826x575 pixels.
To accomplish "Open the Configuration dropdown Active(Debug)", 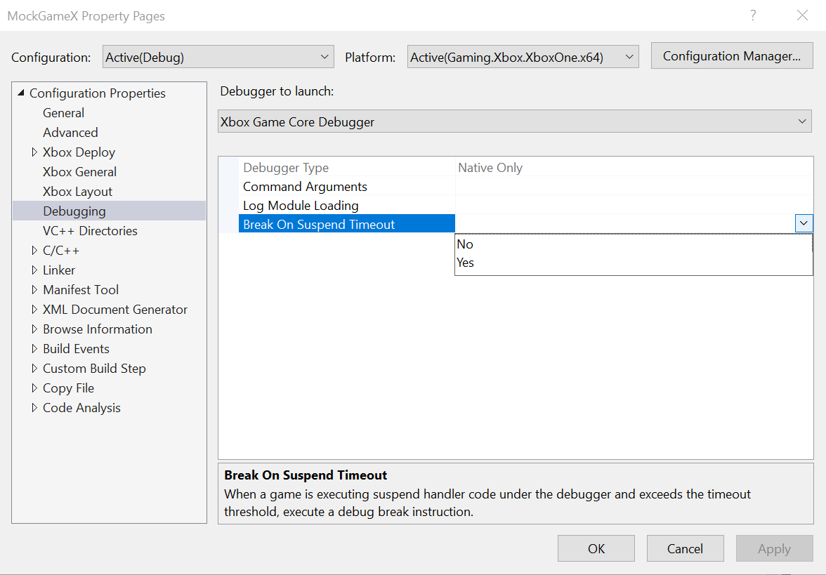I will (x=218, y=57).
